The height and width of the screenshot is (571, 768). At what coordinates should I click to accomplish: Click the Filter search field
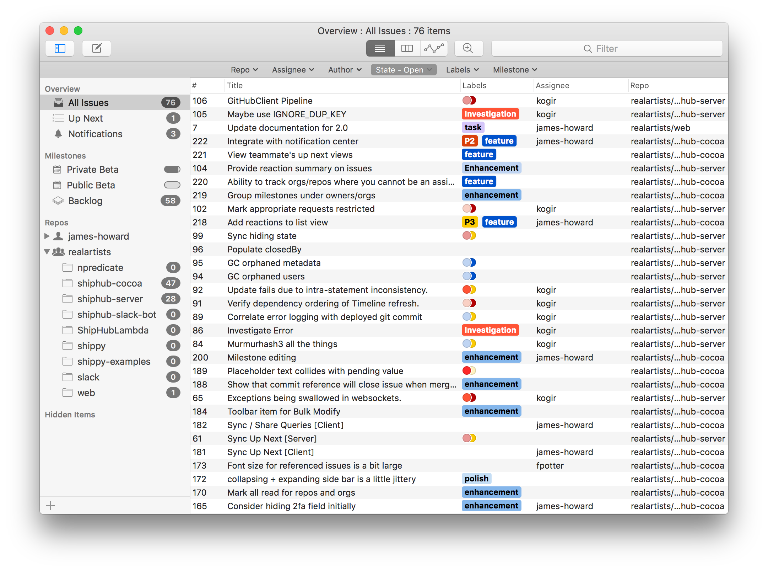click(x=607, y=48)
